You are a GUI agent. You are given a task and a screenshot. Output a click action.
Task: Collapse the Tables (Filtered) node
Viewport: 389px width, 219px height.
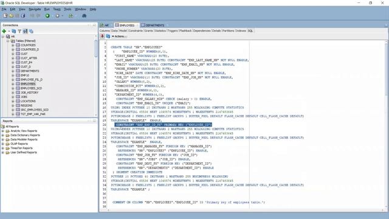coord(8,41)
